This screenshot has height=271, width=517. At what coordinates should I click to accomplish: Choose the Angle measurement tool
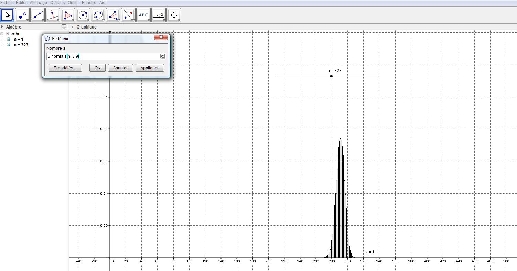[113, 15]
